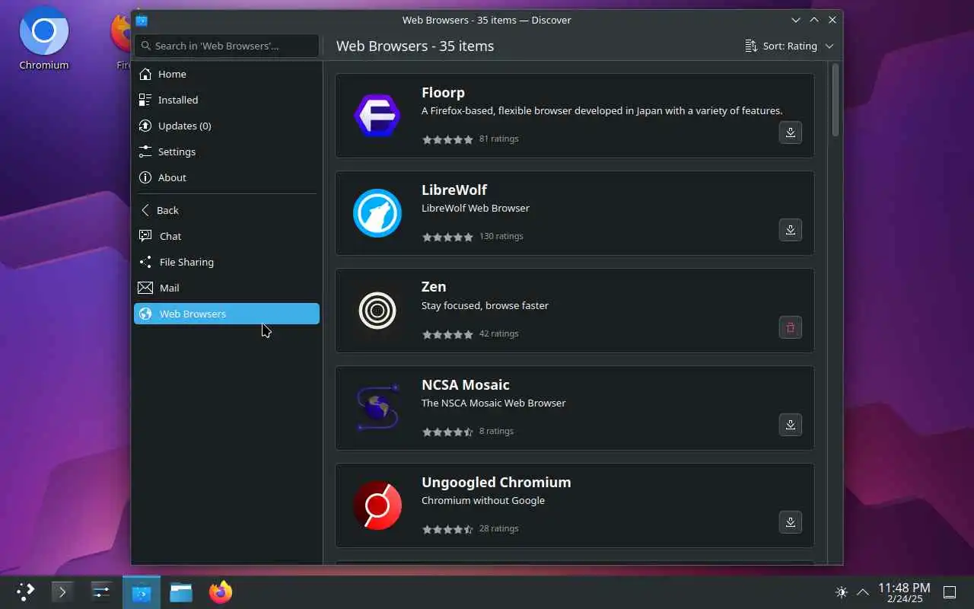The image size is (974, 609).
Task: Open Discover Settings in the sidebar
Action: coord(227,151)
